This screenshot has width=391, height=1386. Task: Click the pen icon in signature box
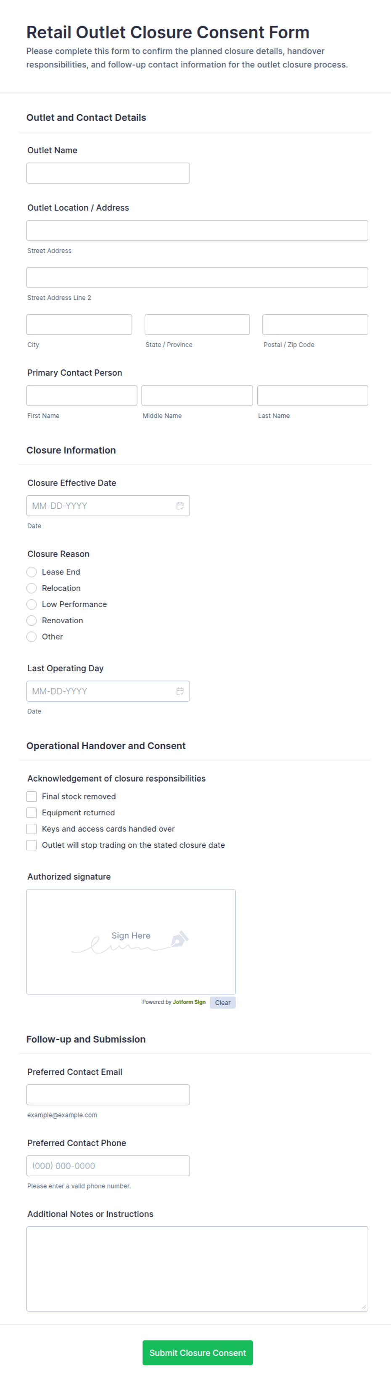point(180,939)
